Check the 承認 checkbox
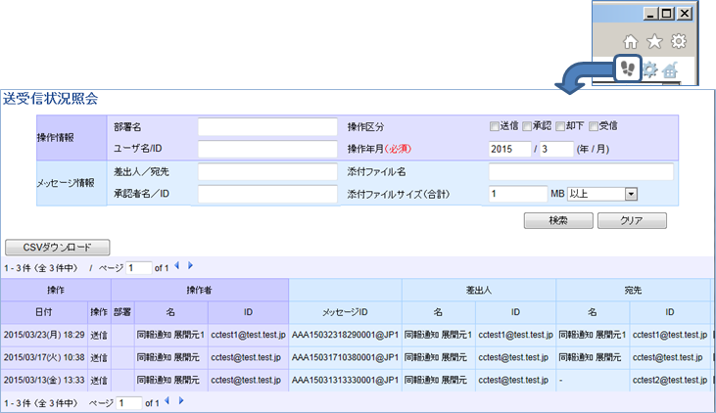 [528, 126]
